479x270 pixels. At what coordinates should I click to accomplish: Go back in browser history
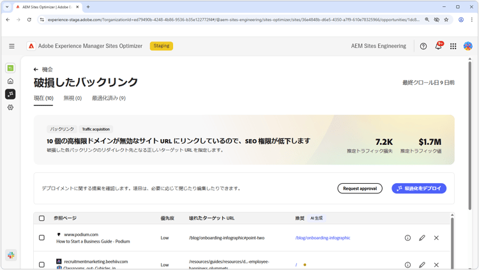point(8,20)
